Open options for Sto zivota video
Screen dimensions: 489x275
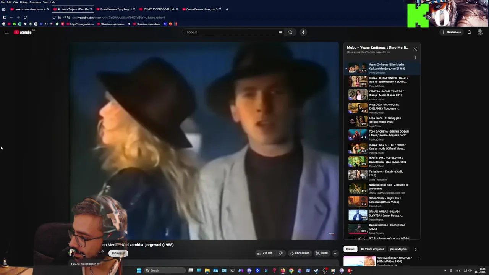tap(419, 258)
